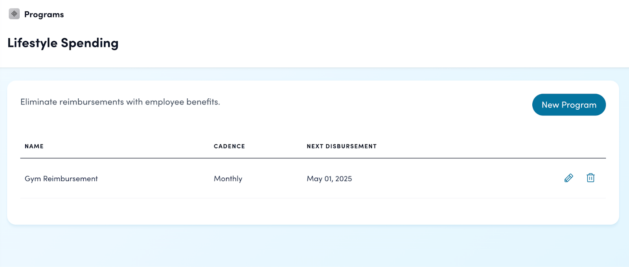Click the May 01, 2025 disbursement date

(x=329, y=179)
